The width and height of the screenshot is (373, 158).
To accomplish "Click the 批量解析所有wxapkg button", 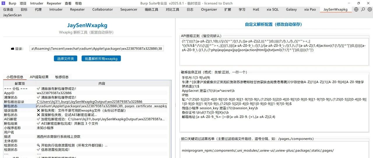I will 101,59.
